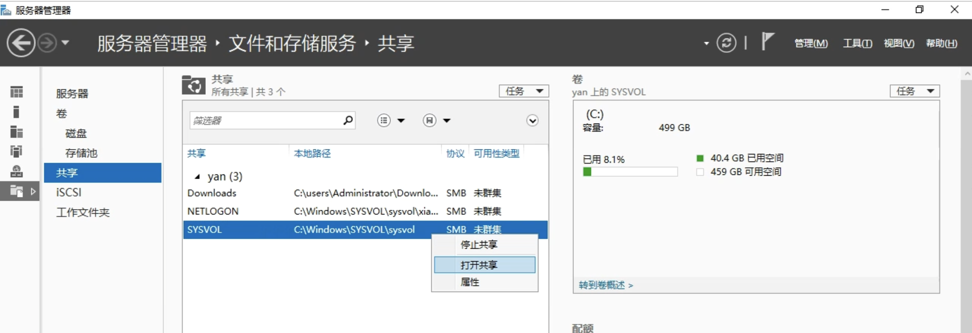
Task: Expand the File and Storage Services flyout arrow
Action: [x=33, y=192]
